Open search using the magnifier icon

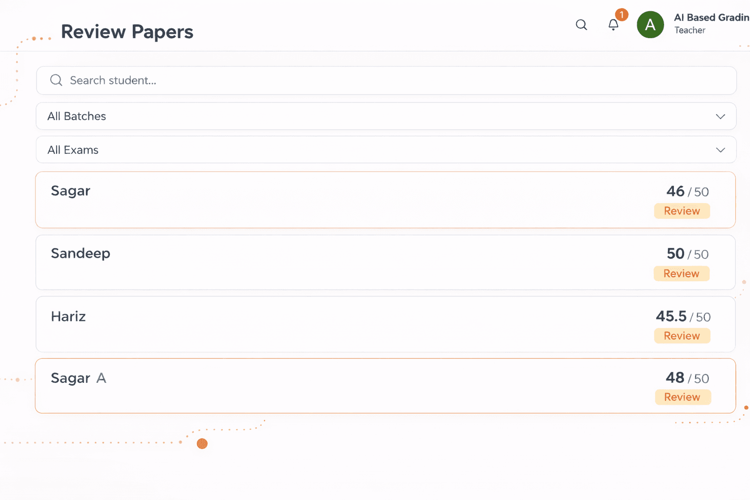click(581, 24)
